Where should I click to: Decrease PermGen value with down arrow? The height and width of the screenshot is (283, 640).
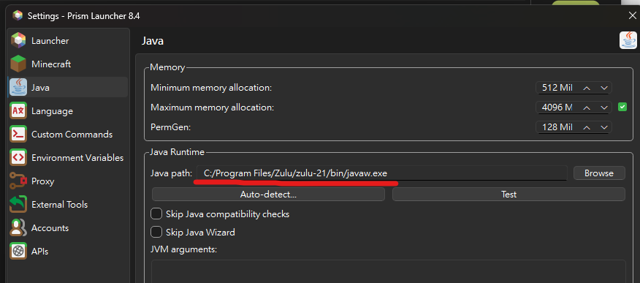(604, 127)
